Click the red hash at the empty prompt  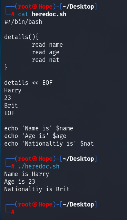[13, 212]
